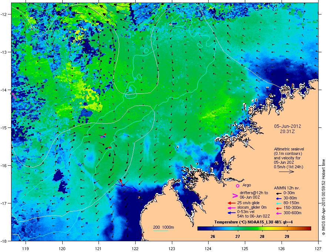The height and width of the screenshot is (252, 326).
Task: Click the 0.5m/s velocity scale arrow
Action: [x=286, y=172]
